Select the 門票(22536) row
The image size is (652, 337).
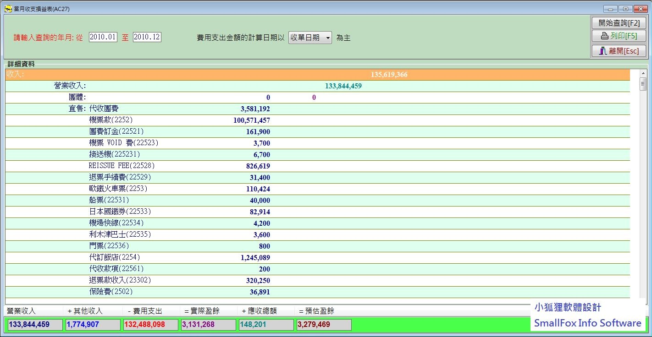317,246
